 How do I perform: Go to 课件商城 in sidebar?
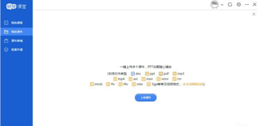(x=16, y=41)
